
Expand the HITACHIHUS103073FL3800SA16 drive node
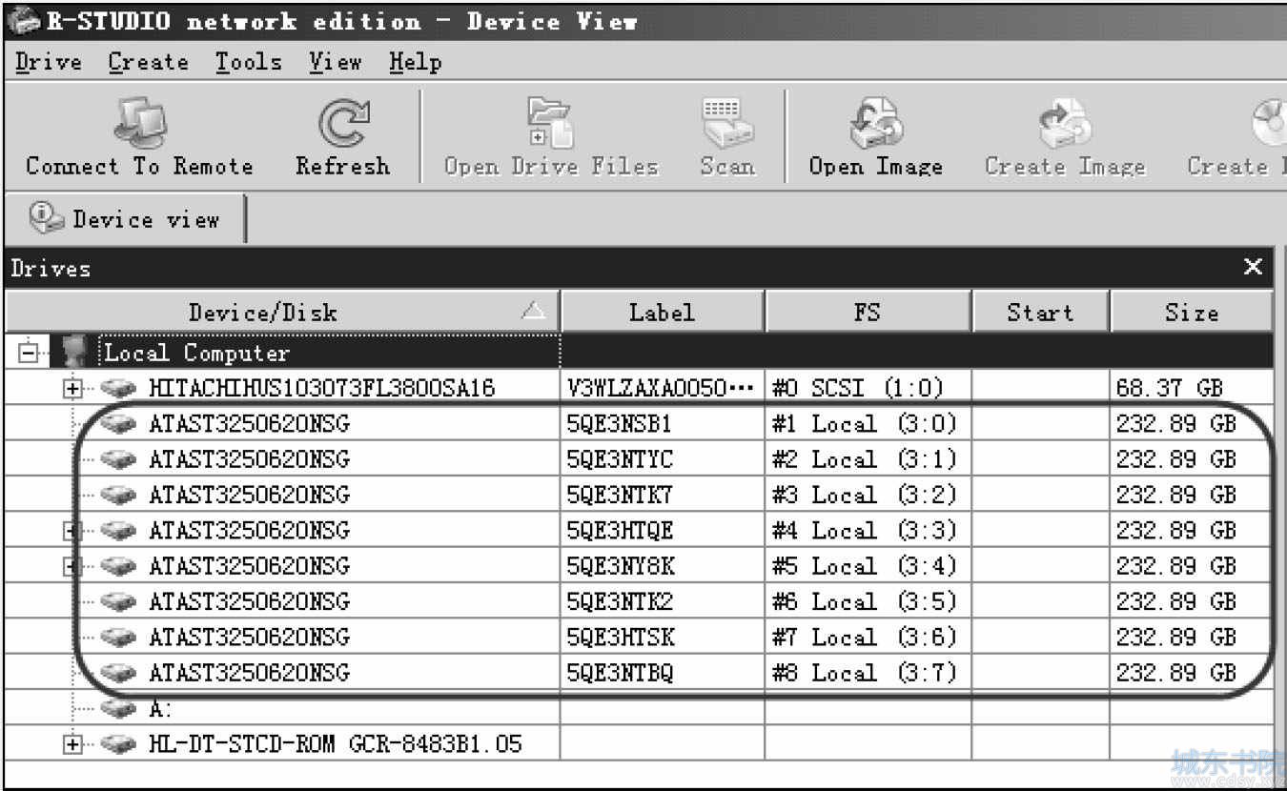[72, 389]
